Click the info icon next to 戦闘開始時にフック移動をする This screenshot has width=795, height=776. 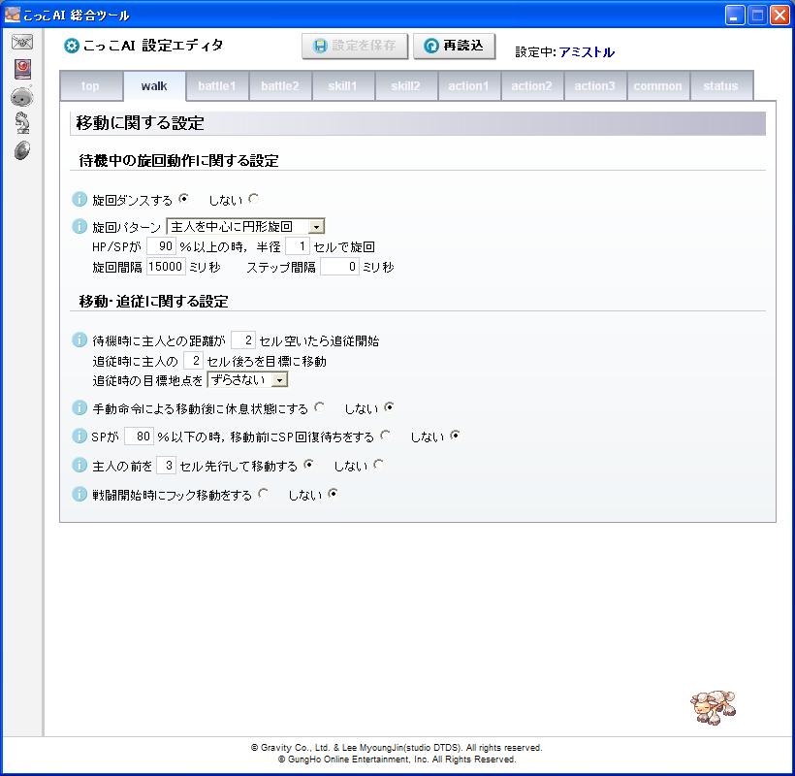pos(80,495)
